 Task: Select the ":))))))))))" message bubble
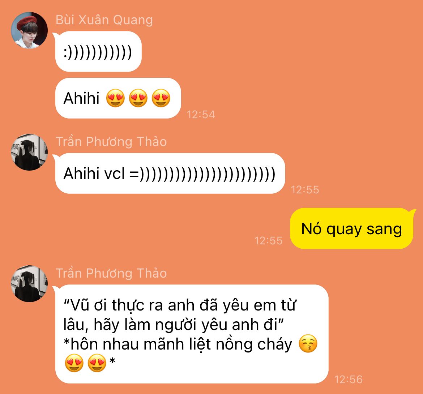[98, 51]
